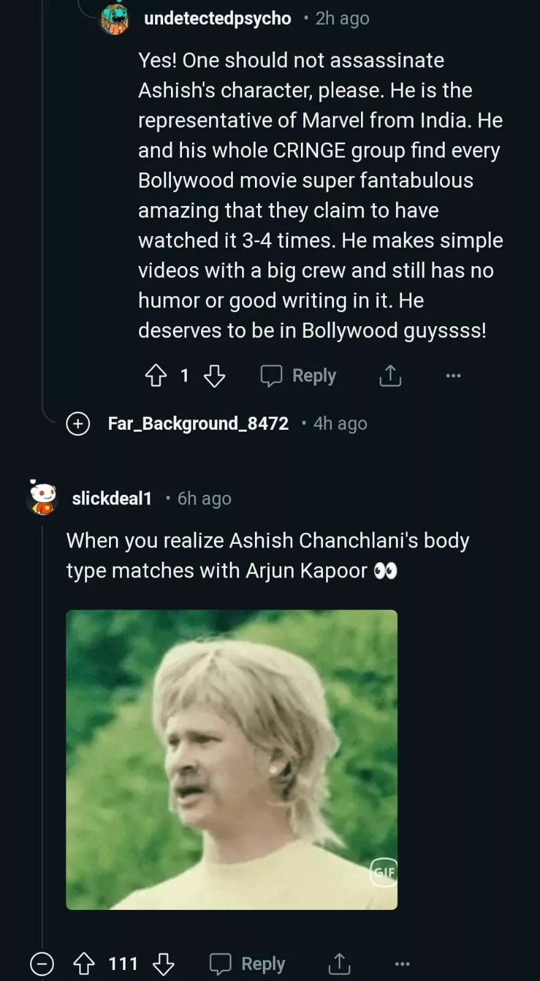Tap the vote count 111
Viewport: 540px width, 981px height.
pyautogui.click(x=123, y=963)
